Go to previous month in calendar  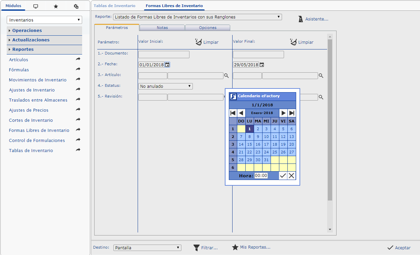(x=241, y=113)
